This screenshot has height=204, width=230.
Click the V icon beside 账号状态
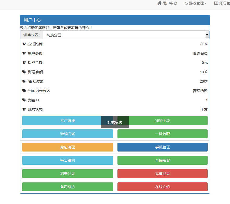pos(24,109)
